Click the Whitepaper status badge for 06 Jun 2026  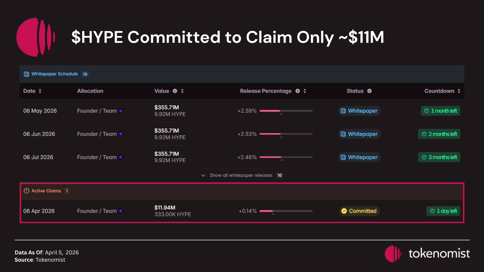[x=359, y=134]
